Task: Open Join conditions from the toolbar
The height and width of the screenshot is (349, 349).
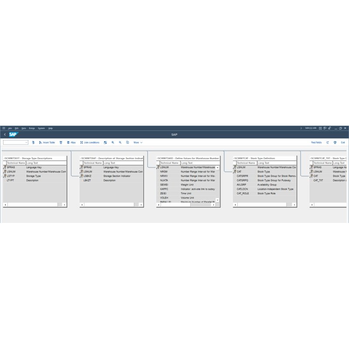Action: (x=89, y=143)
